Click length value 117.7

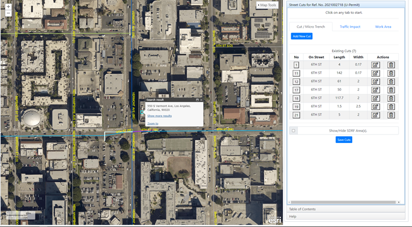pos(339,98)
